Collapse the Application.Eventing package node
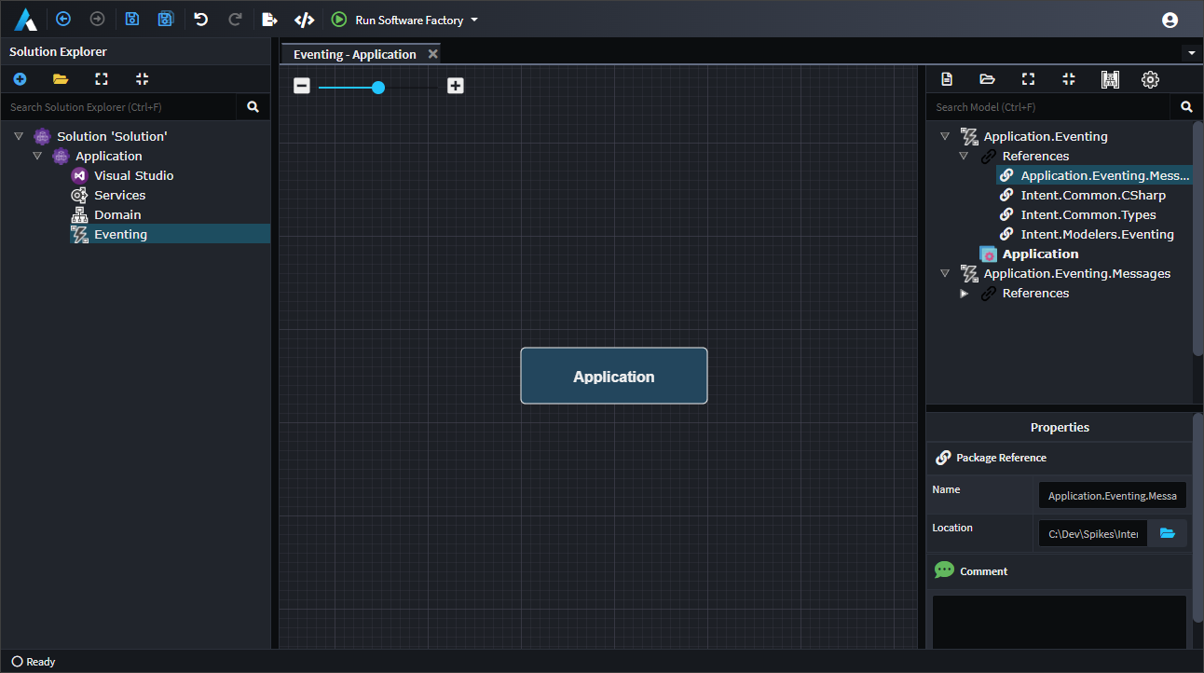This screenshot has width=1204, height=673. [945, 136]
